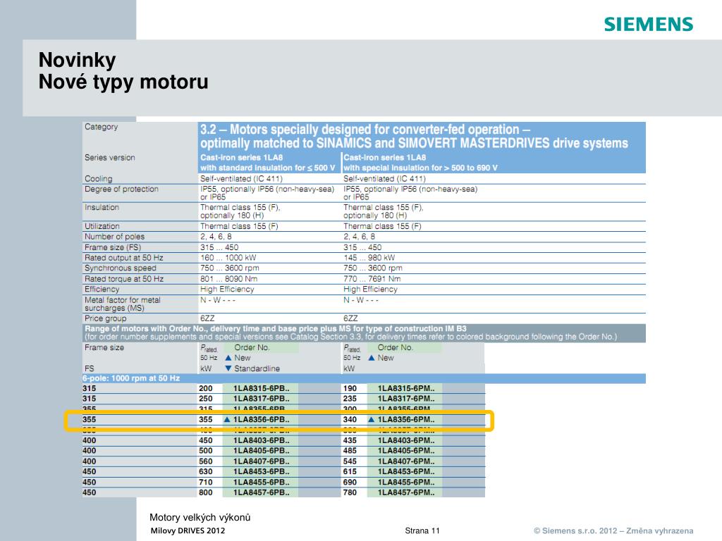This screenshot has height=541, width=722.
Task: Click order number 1LA8405-6PM..
Action: (x=406, y=451)
